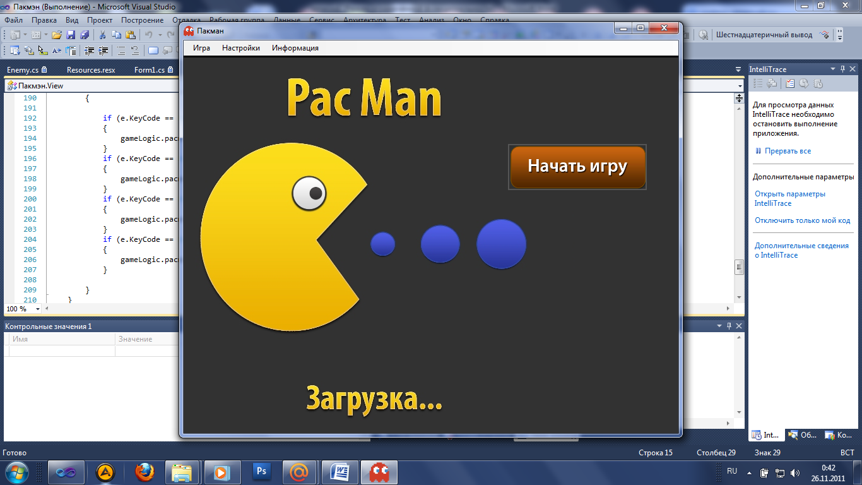This screenshot has height=485, width=862.
Task: Open the Проект menu in Visual Studio
Action: [100, 20]
